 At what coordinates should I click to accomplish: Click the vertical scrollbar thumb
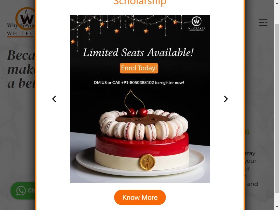(277, 108)
